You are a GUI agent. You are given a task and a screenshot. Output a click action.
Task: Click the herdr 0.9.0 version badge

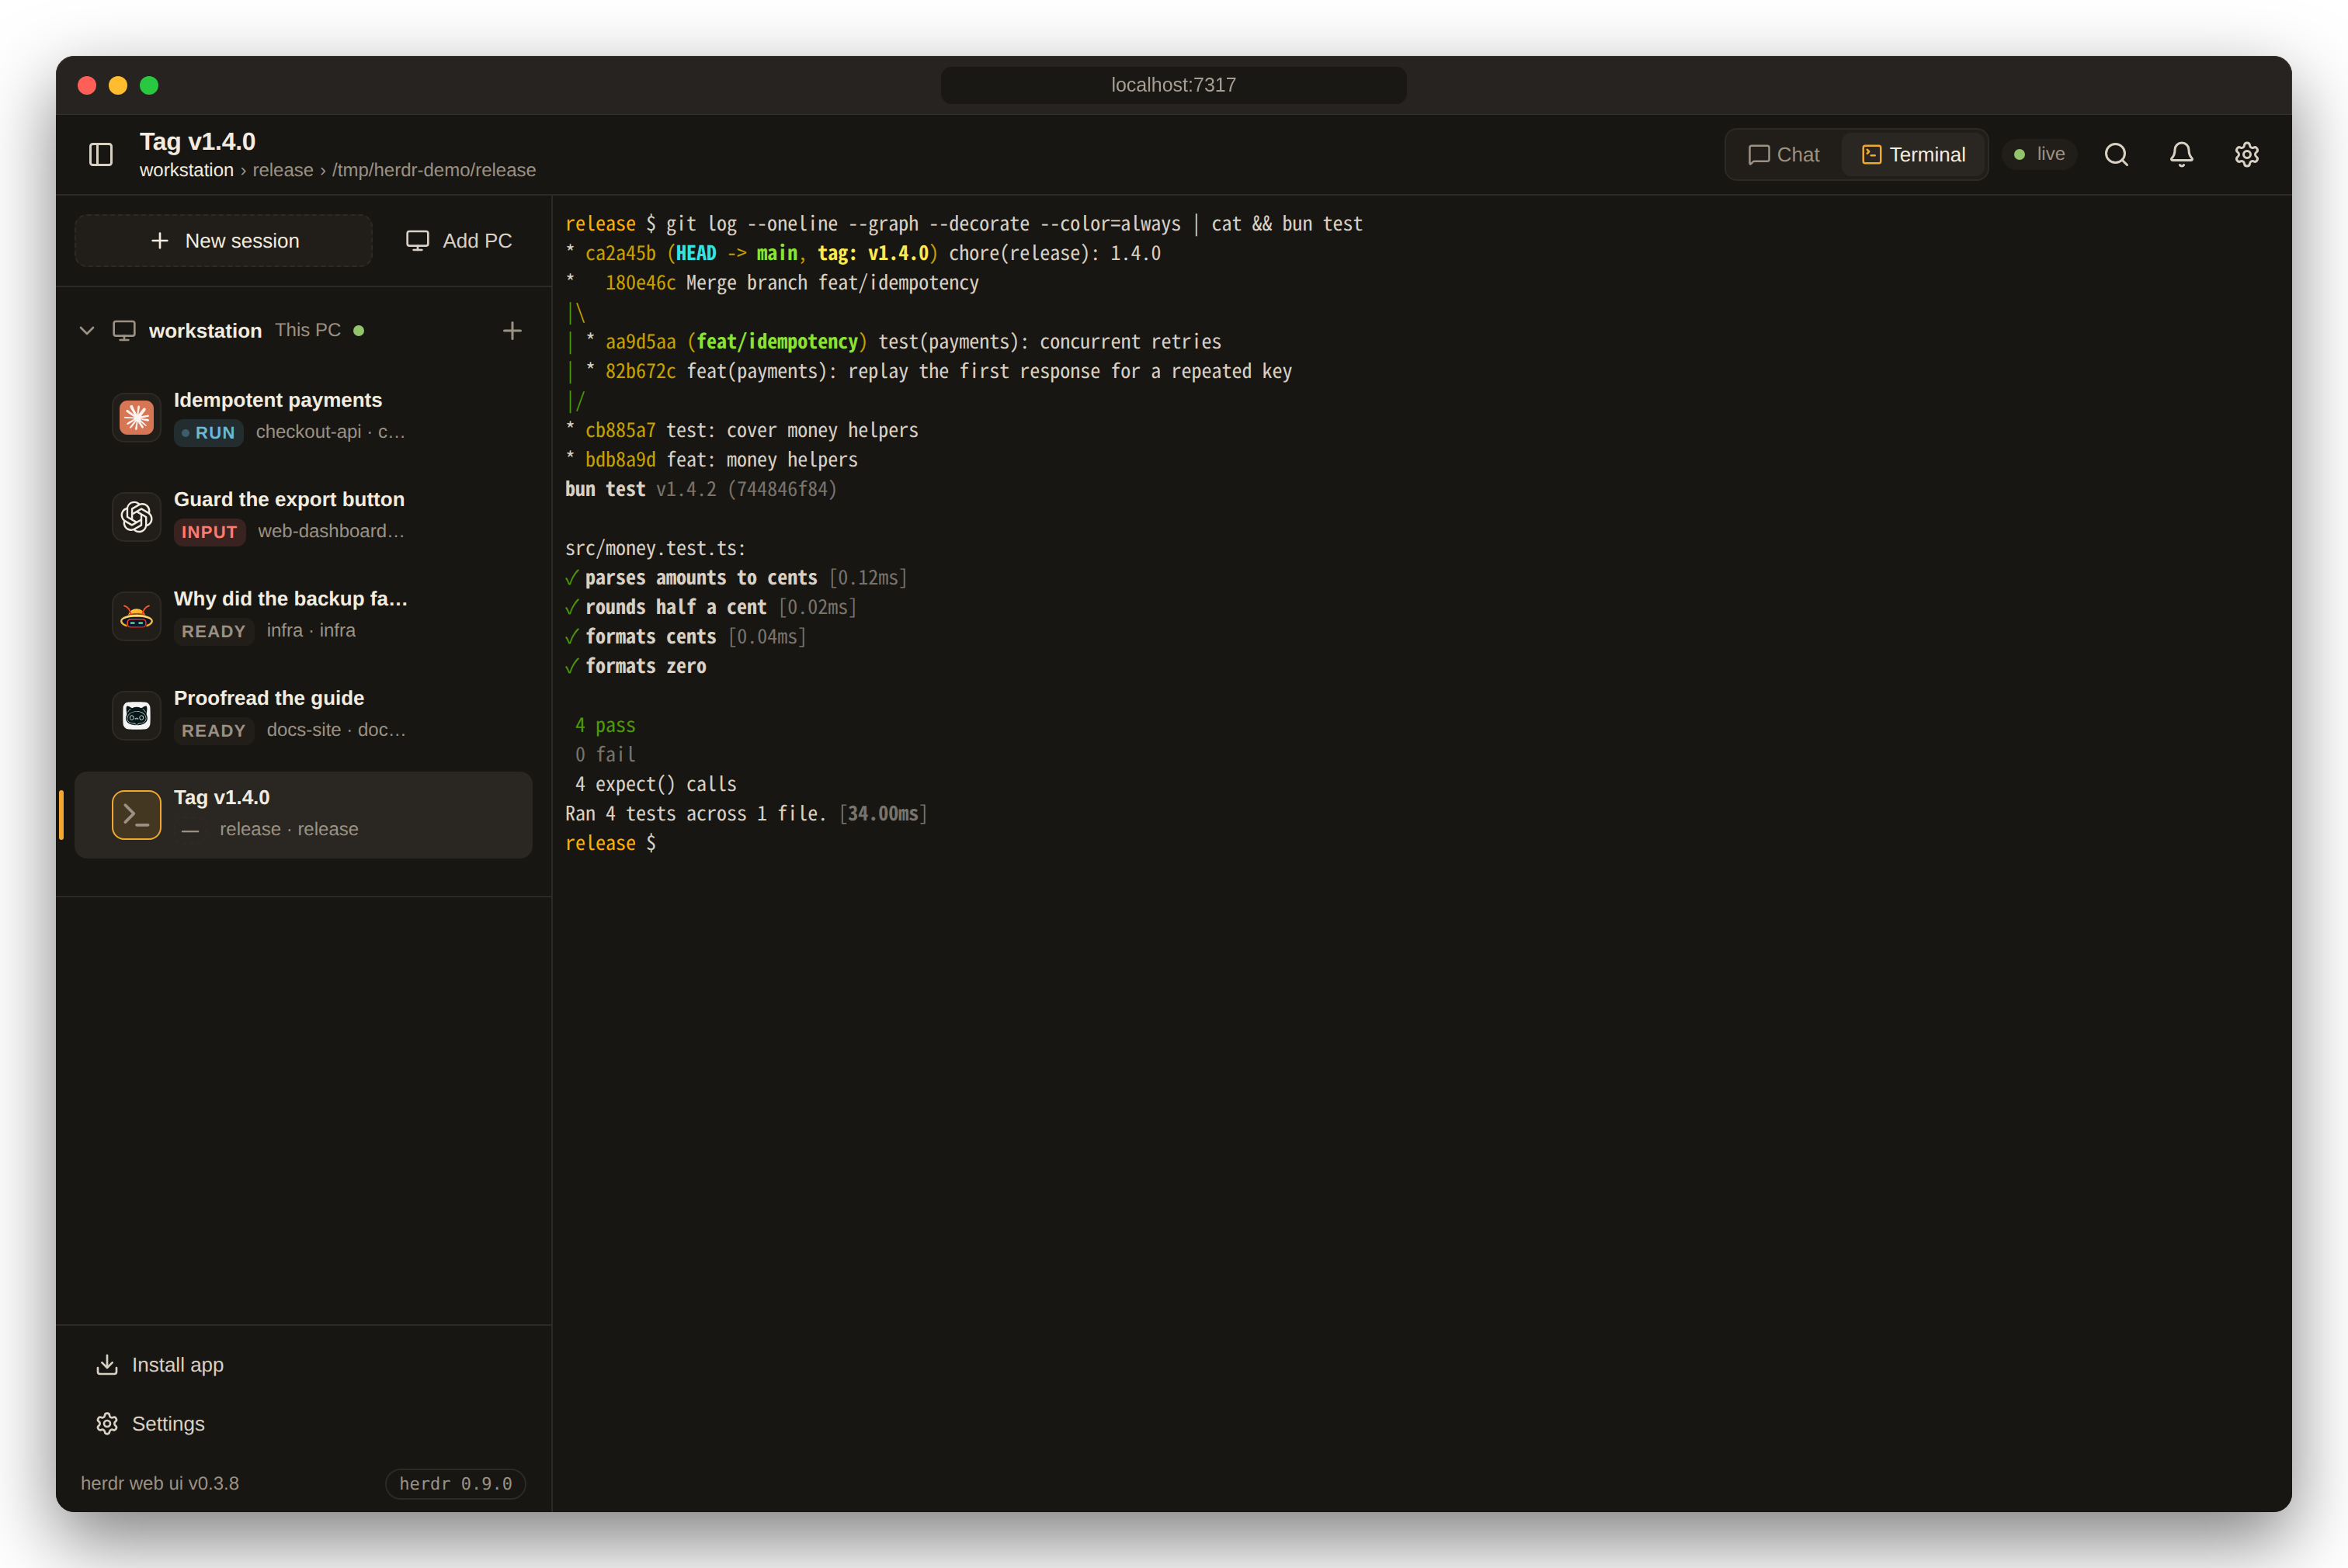456,1483
